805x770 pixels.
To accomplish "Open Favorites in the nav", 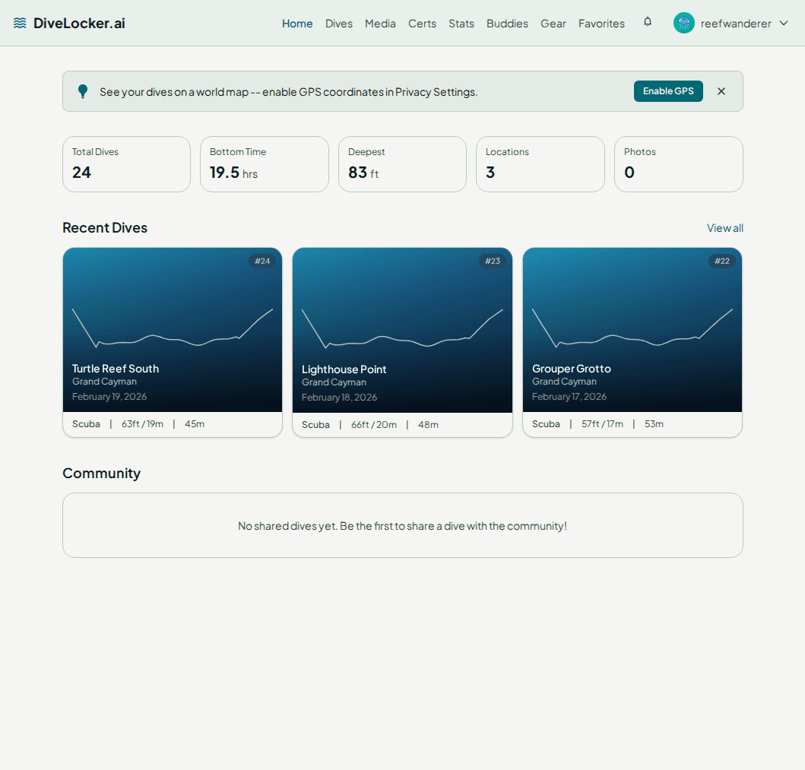I will click(602, 24).
